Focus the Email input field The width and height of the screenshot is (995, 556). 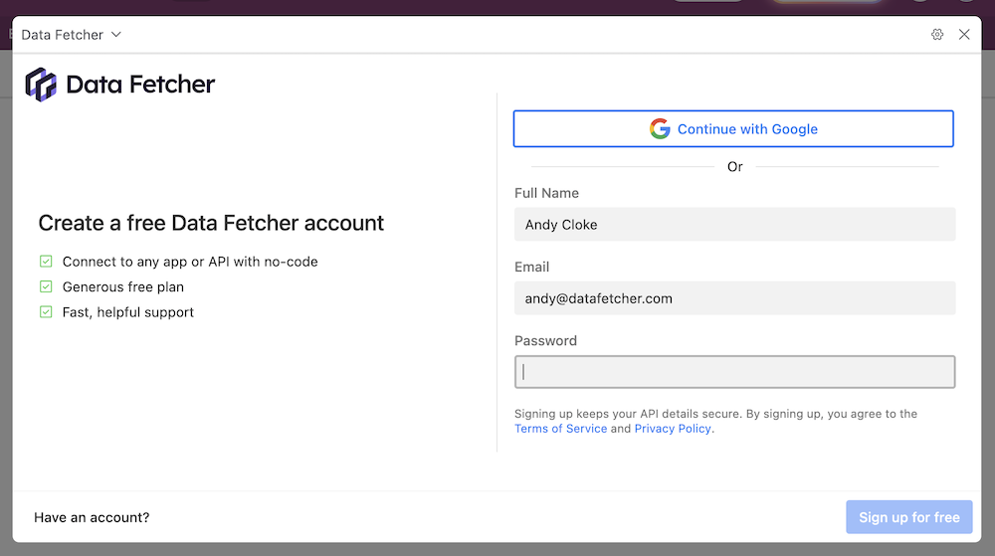(734, 298)
